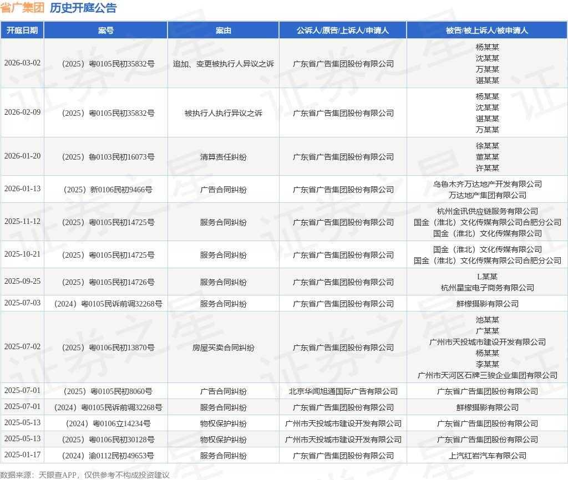
Task: Click the 被执行人执行异议之诉 cause cell
Action: click(x=223, y=113)
